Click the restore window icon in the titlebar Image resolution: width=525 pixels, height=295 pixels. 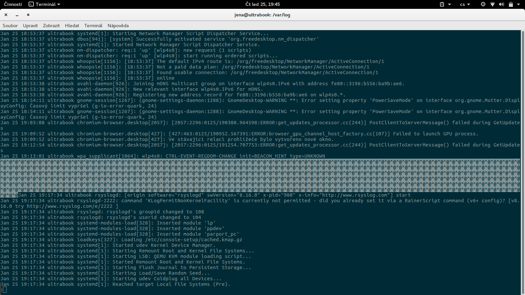[x=28, y=15]
